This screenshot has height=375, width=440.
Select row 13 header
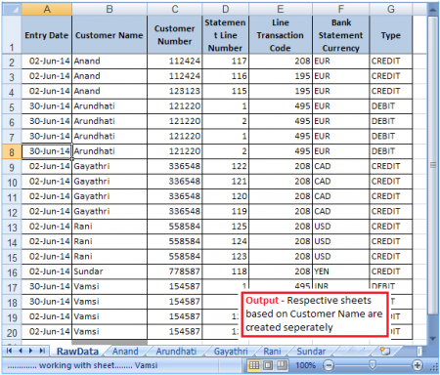tap(12, 227)
